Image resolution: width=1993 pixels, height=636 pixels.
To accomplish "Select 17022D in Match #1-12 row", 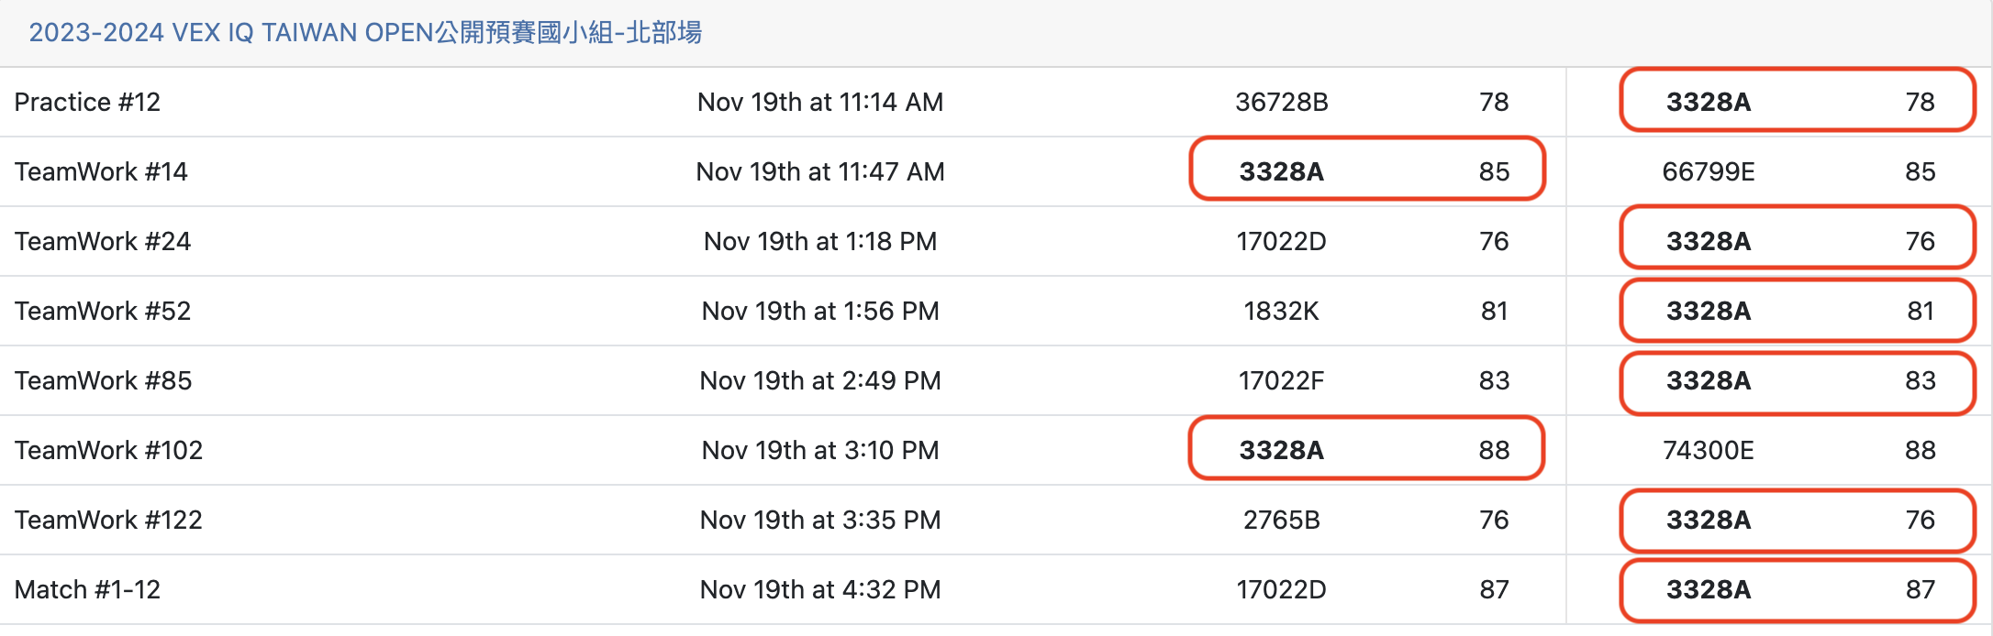I will pos(1281,589).
